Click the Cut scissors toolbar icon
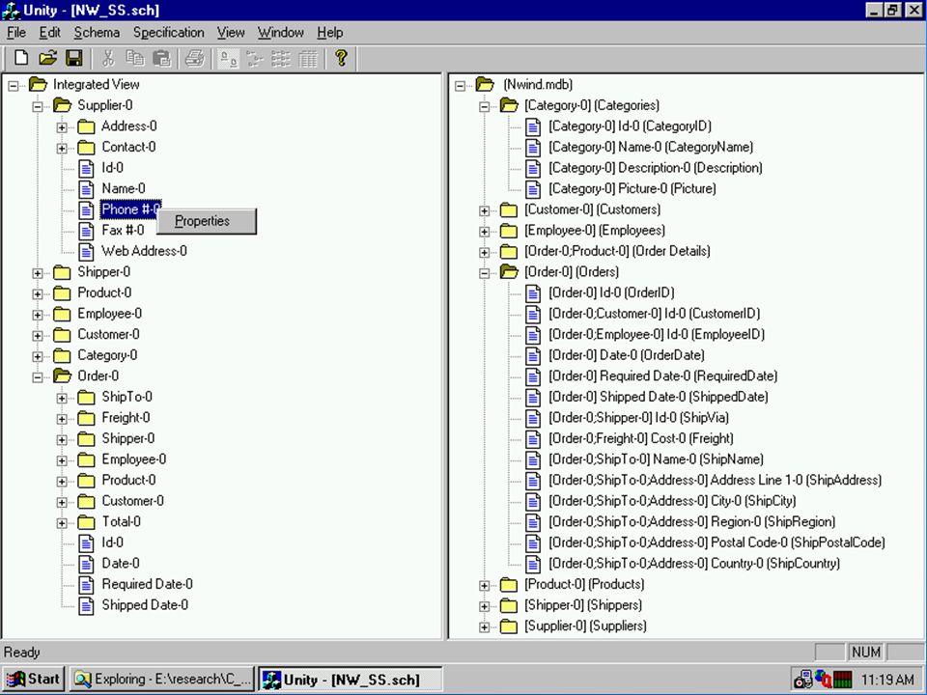 (x=107, y=58)
